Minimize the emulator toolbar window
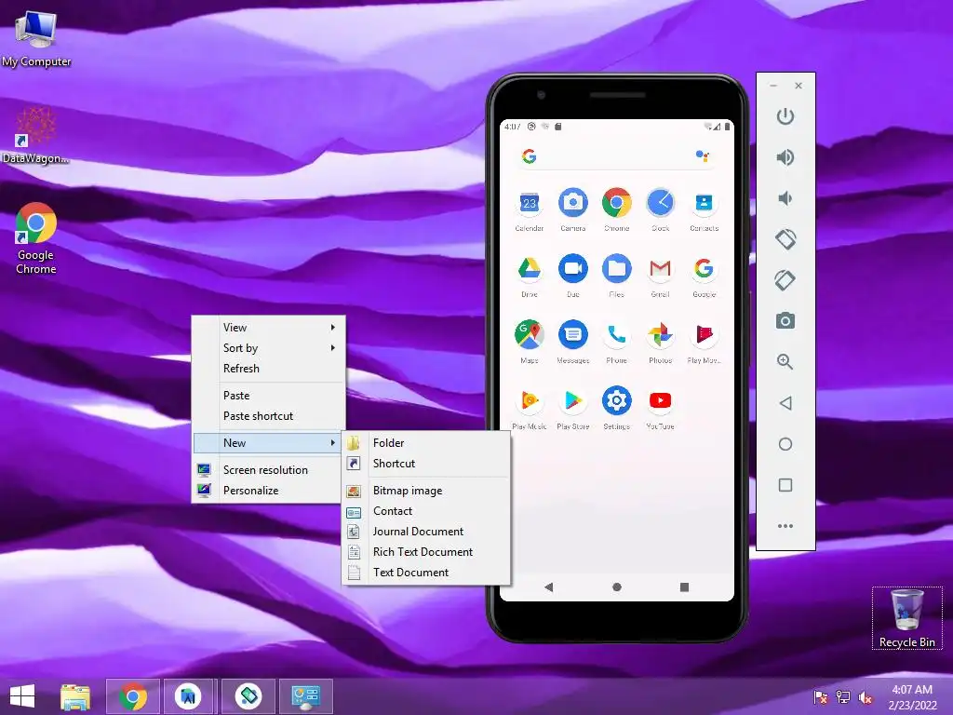 click(773, 86)
